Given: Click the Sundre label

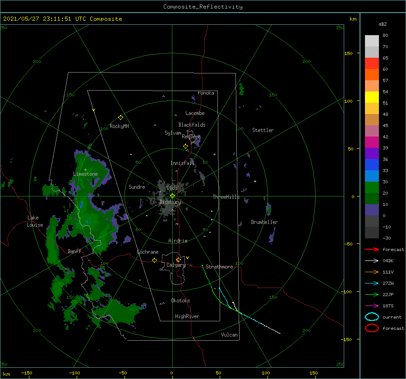Looking at the screenshot, I should 137,187.
